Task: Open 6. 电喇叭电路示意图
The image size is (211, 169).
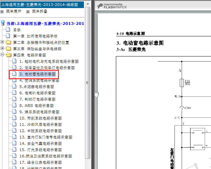Action: tap(38, 93)
